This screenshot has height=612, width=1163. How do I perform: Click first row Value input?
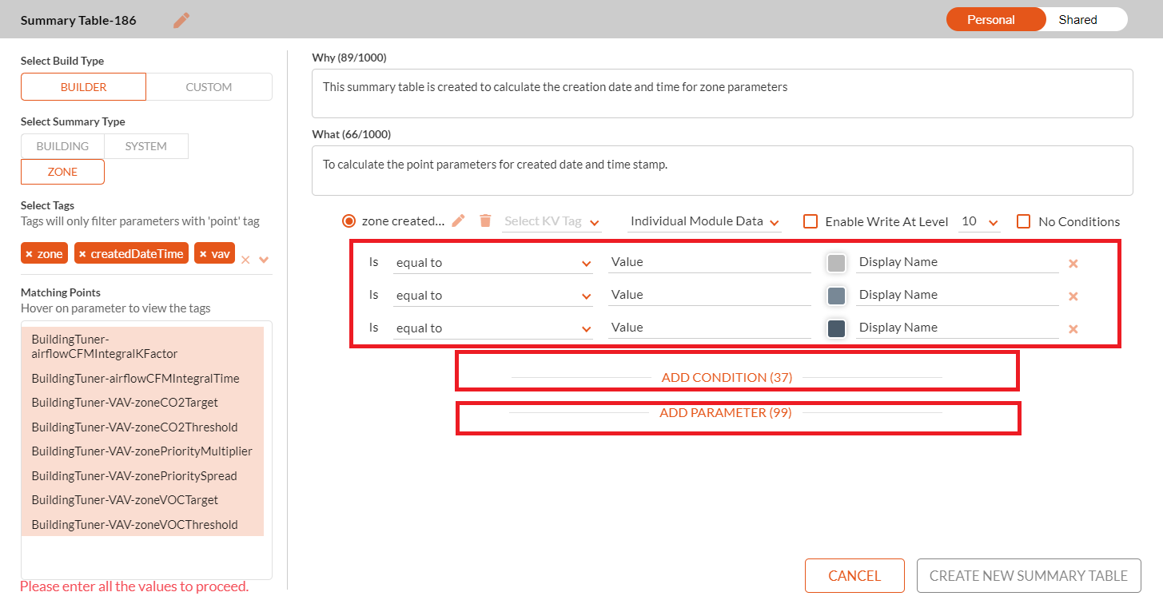[710, 262]
